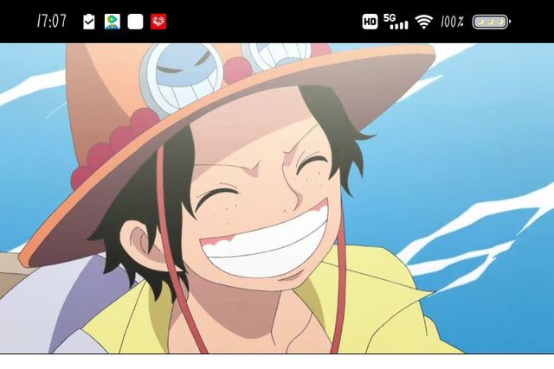Open the green video app notification icon
Screen dimensions: 554x369
112,22
